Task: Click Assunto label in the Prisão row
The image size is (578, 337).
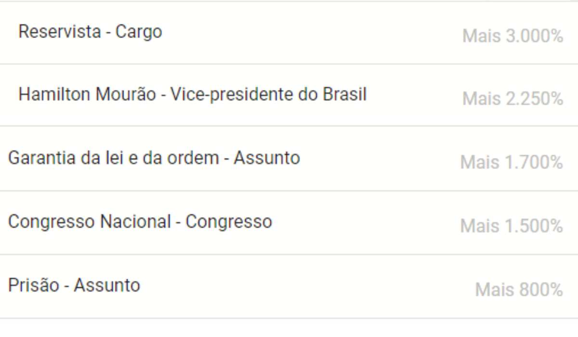Action: [107, 285]
